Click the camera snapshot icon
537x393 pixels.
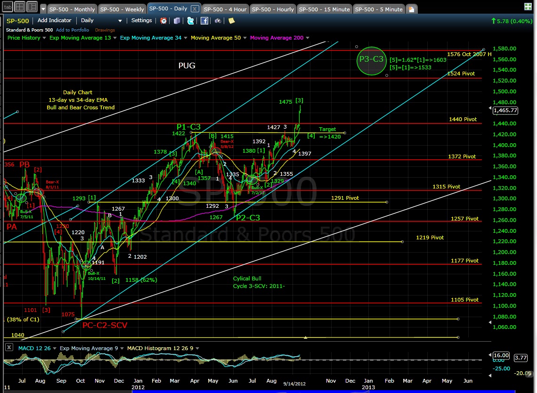pyautogui.click(x=218, y=21)
